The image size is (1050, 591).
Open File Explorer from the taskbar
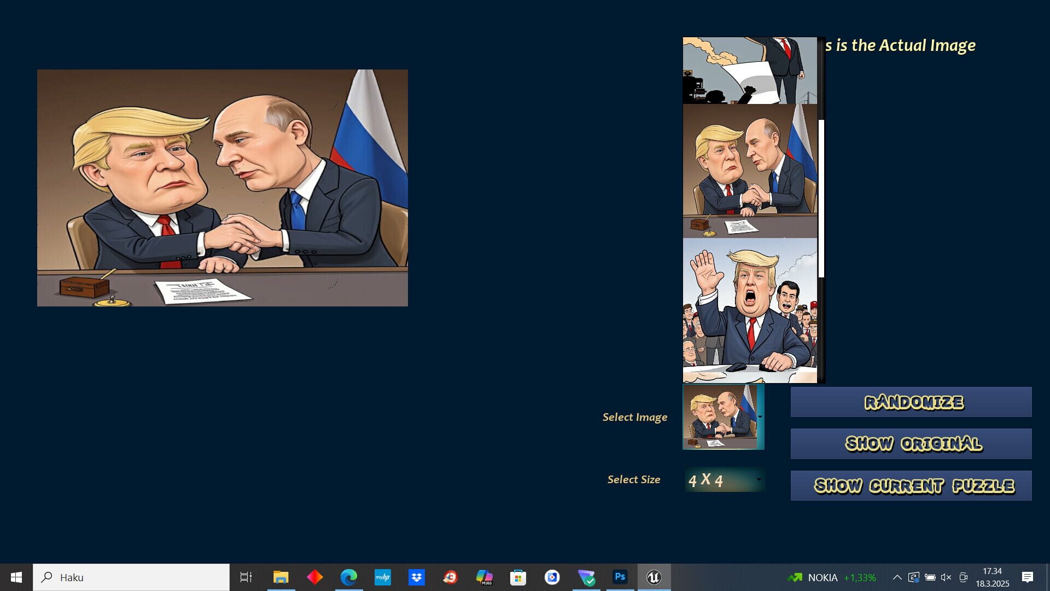(281, 577)
